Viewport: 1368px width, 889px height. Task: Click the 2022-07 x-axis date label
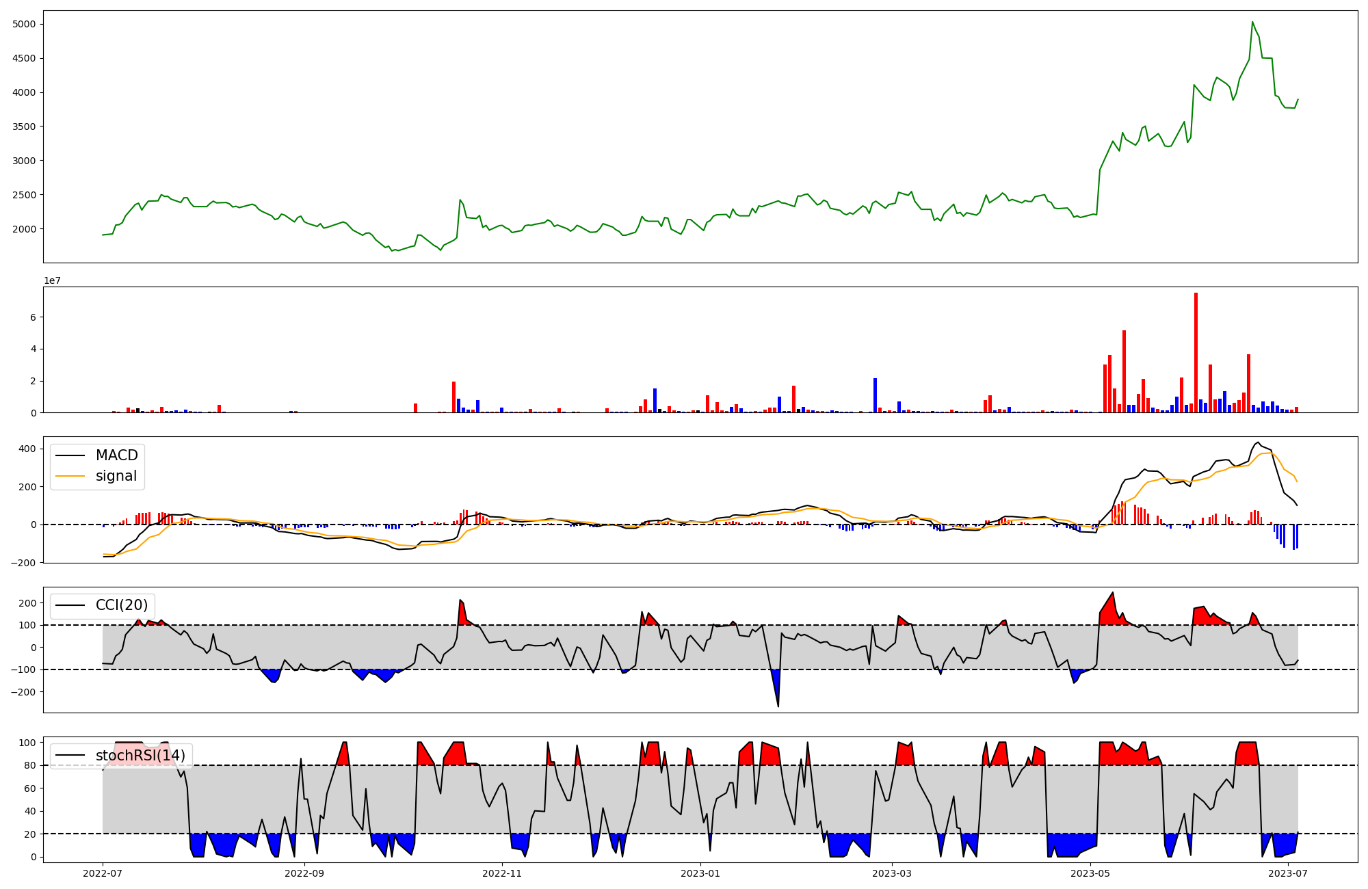[103, 873]
